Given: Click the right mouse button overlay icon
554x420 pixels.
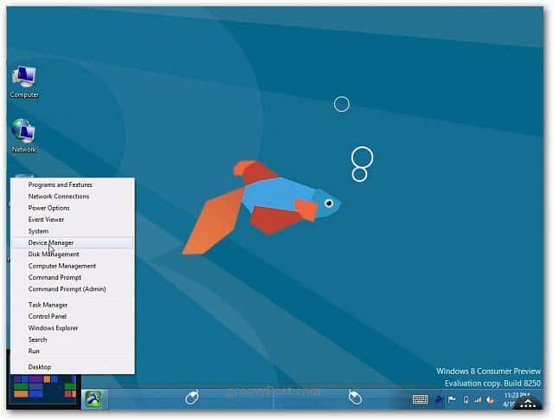Looking at the screenshot, I should click(x=355, y=397).
